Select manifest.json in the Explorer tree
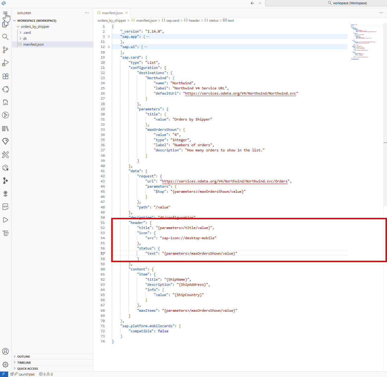The height and width of the screenshot is (377, 387). pos(52,44)
